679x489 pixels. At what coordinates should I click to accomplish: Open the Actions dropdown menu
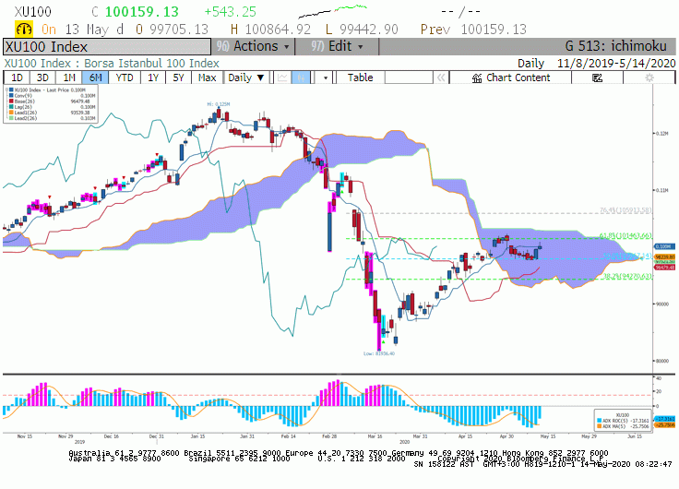(x=253, y=46)
